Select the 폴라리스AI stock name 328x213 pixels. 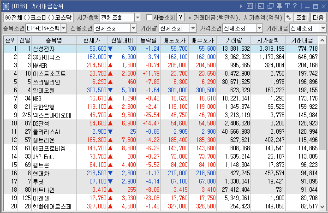[47, 132]
